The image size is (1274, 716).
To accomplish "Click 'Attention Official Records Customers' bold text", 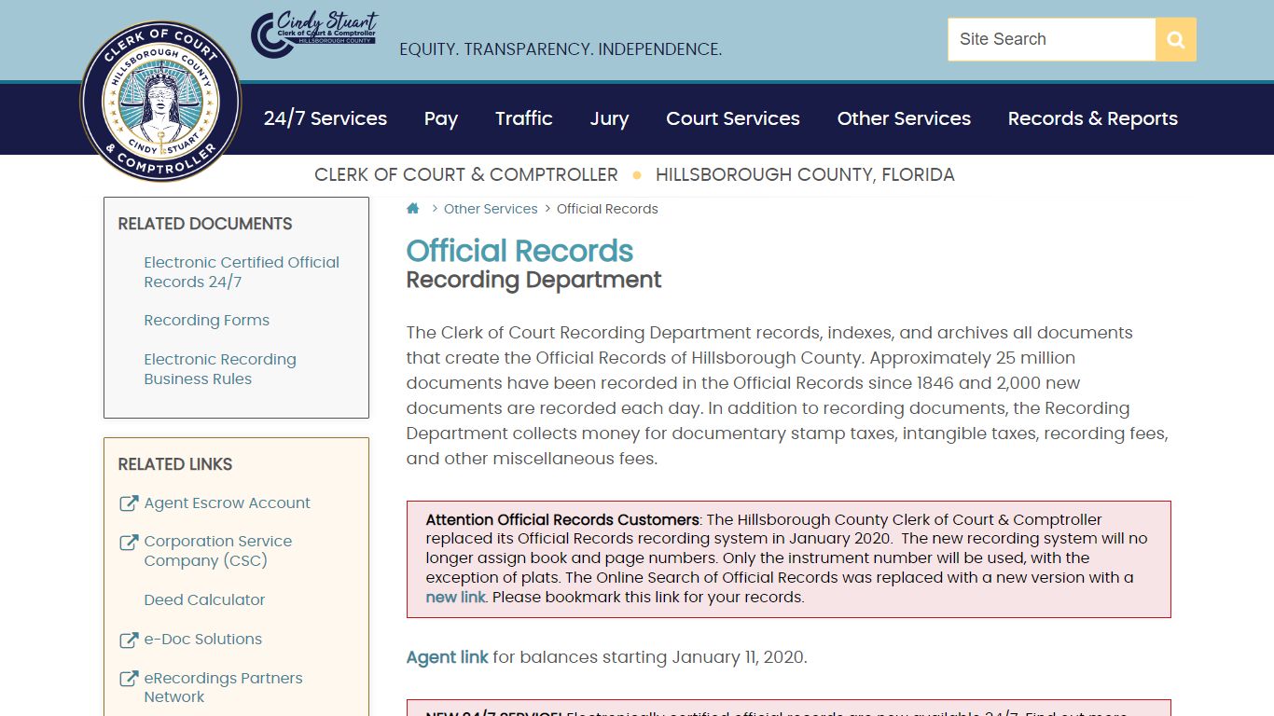I will [562, 519].
